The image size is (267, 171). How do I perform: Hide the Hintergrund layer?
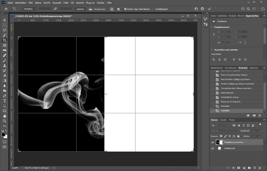click(x=213, y=148)
